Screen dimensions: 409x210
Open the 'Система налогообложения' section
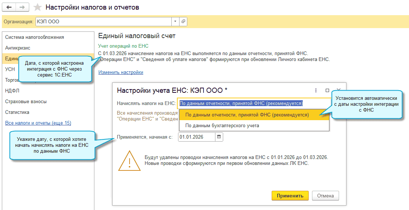click(x=34, y=37)
